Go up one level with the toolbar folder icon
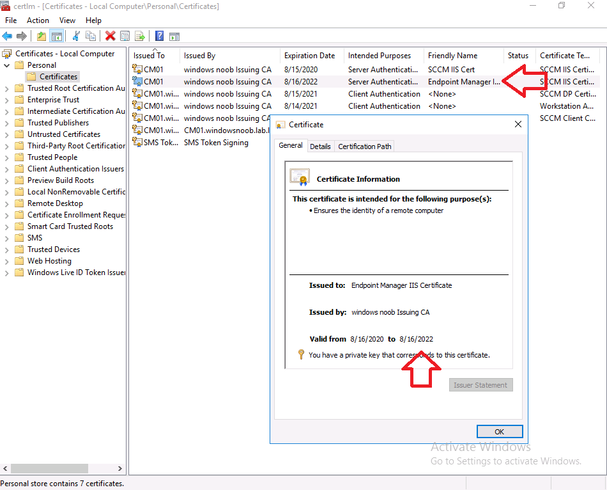Image resolution: width=607 pixels, height=490 pixels. click(42, 36)
